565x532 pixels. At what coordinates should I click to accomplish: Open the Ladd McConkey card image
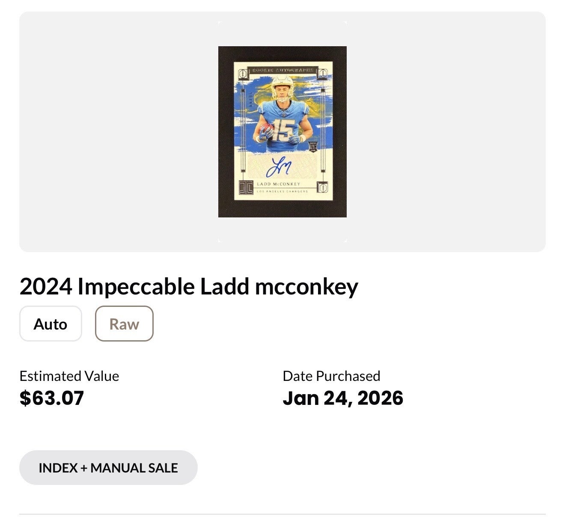[282, 131]
